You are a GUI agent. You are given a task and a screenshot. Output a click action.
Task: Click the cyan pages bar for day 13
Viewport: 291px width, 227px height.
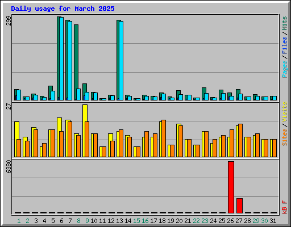pyautogui.click(x=121, y=61)
